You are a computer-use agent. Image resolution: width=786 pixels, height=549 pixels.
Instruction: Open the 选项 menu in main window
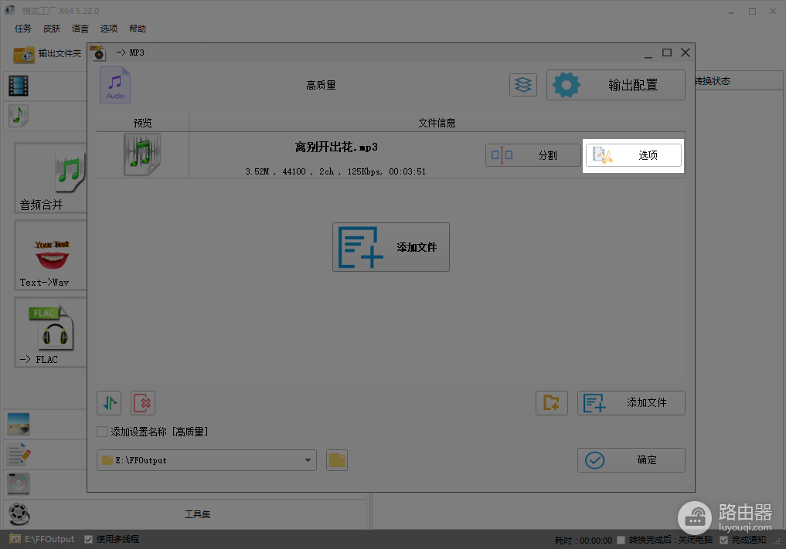(109, 29)
